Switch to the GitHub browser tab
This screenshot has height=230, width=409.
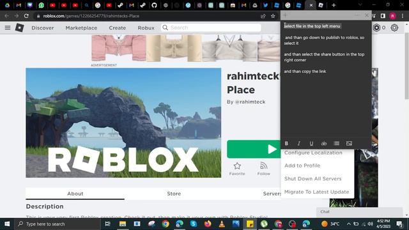click(154, 5)
